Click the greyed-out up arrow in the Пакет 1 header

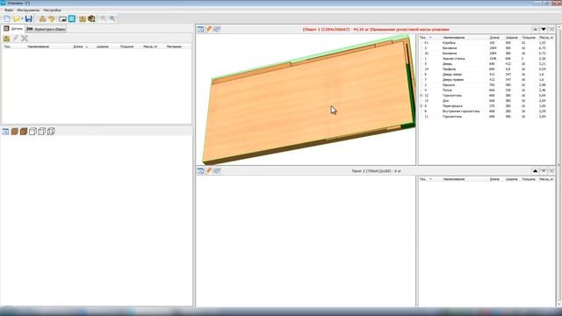[535, 29]
